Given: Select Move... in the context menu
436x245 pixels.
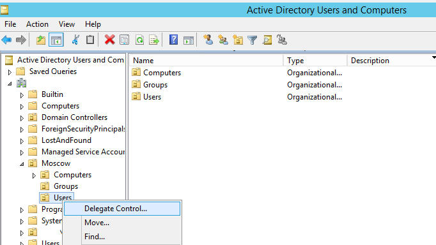Looking at the screenshot, I should tap(97, 223).
